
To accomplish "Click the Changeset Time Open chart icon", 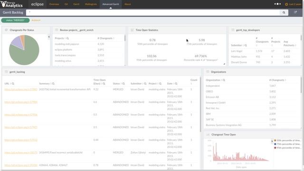I will click(208, 134).
